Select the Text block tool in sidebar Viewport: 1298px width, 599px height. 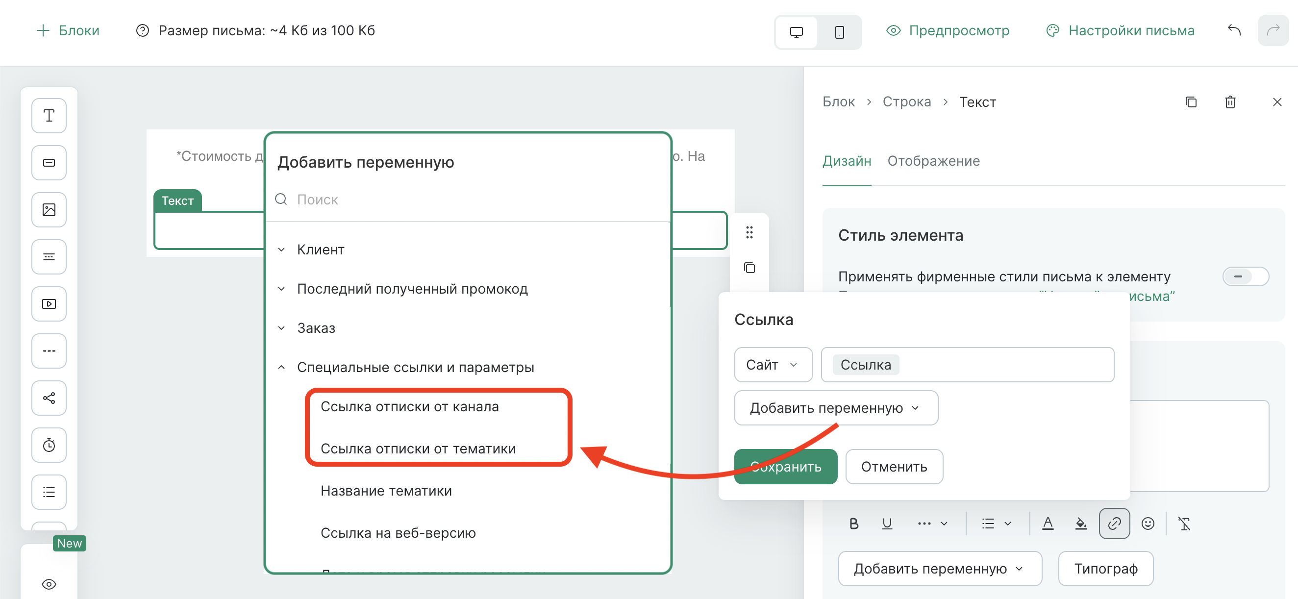click(49, 116)
